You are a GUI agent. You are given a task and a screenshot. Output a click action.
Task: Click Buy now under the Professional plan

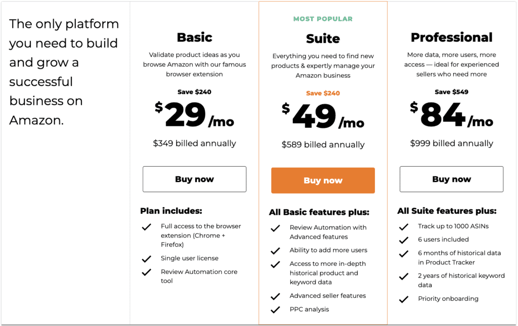point(451,179)
